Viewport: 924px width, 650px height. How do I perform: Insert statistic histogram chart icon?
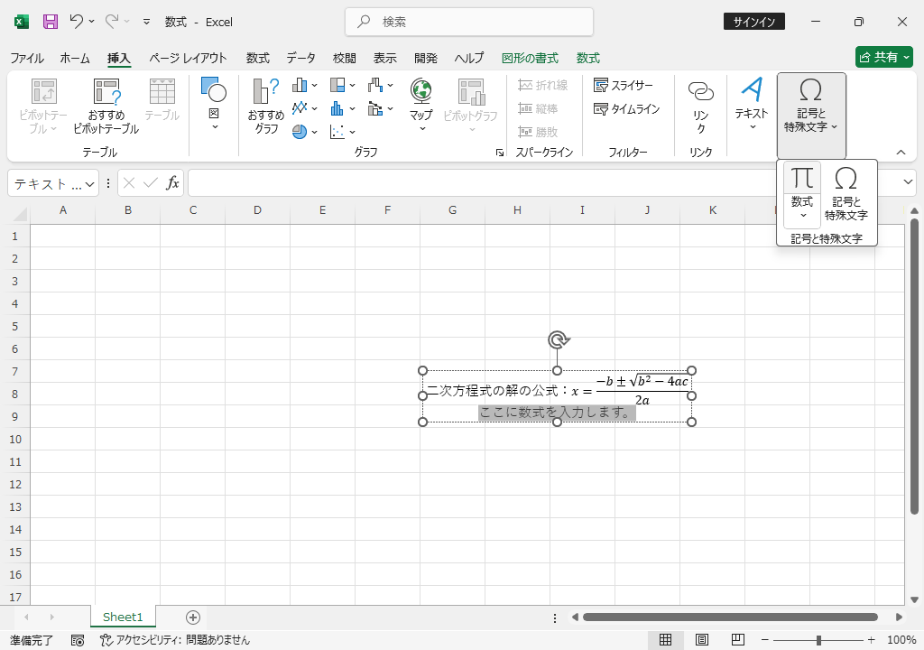(337, 108)
